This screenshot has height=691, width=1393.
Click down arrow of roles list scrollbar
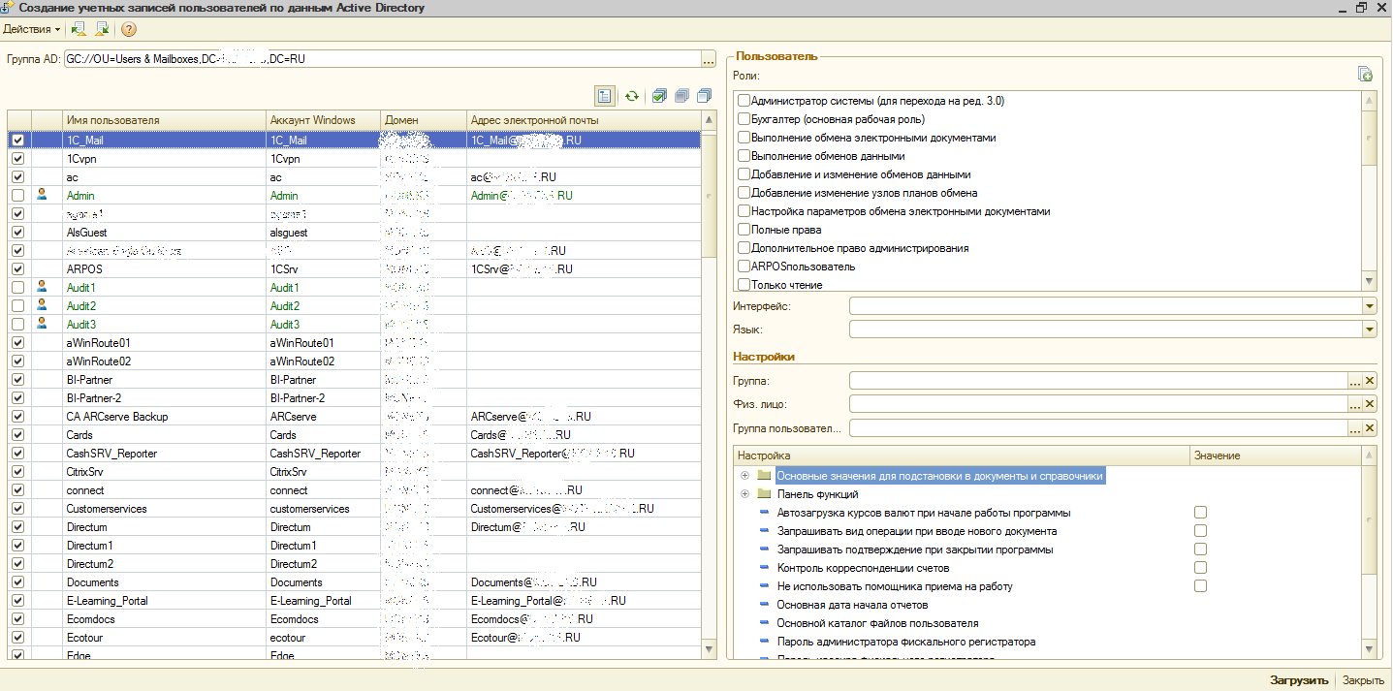click(1369, 281)
